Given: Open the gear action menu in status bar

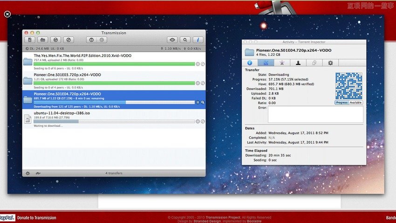Looking at the screenshot, I should (27, 173).
